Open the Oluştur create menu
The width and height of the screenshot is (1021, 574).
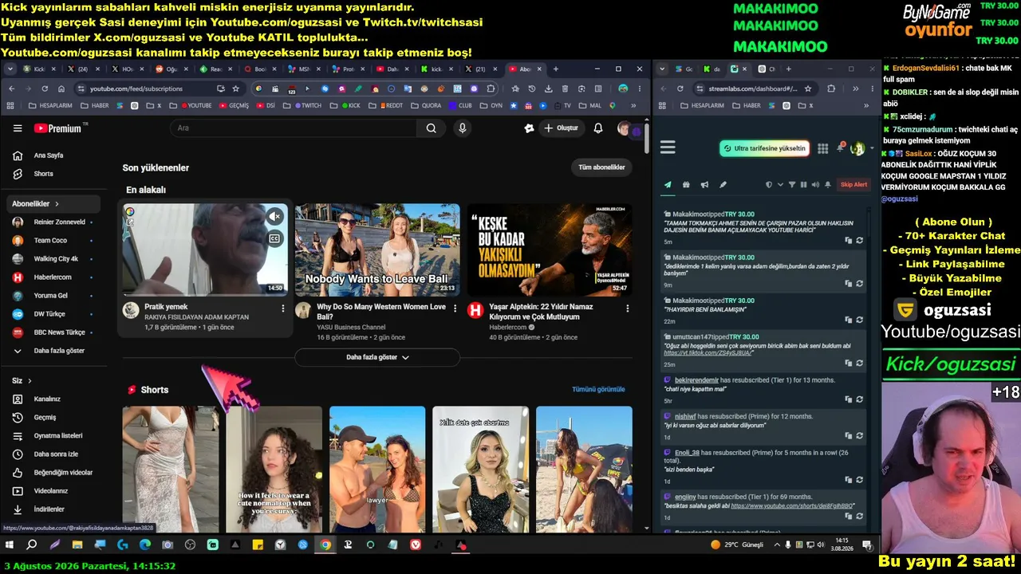click(x=561, y=128)
